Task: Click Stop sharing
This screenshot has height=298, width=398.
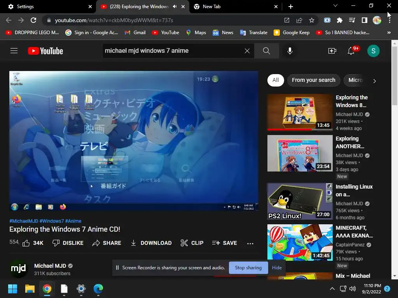Action: [248, 268]
